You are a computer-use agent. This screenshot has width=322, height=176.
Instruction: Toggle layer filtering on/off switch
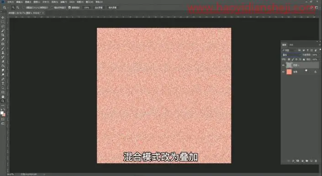click(x=320, y=50)
